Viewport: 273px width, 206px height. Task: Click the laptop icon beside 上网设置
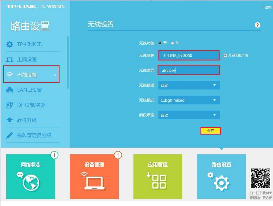[10, 60]
